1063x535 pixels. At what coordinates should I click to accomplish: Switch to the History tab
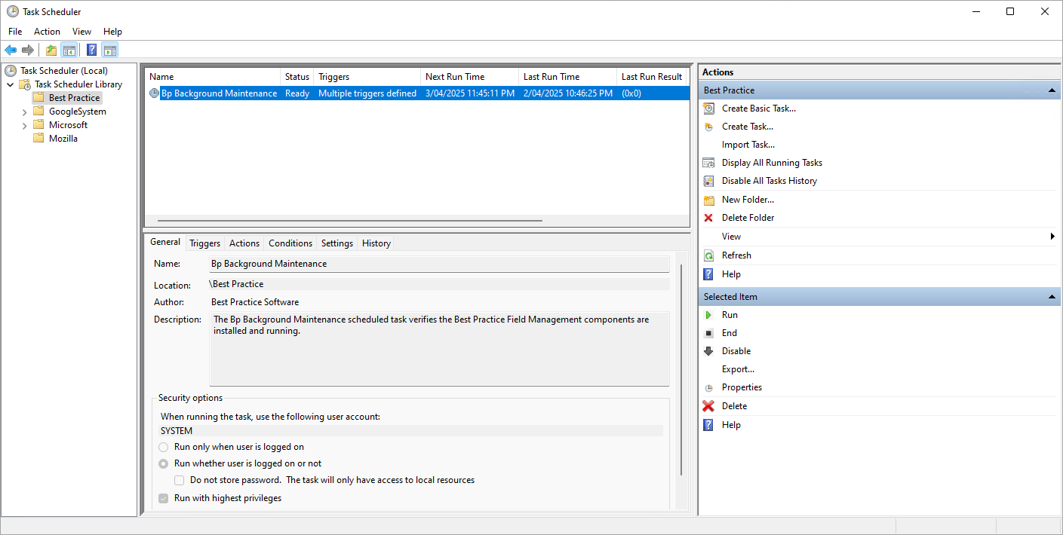point(376,243)
